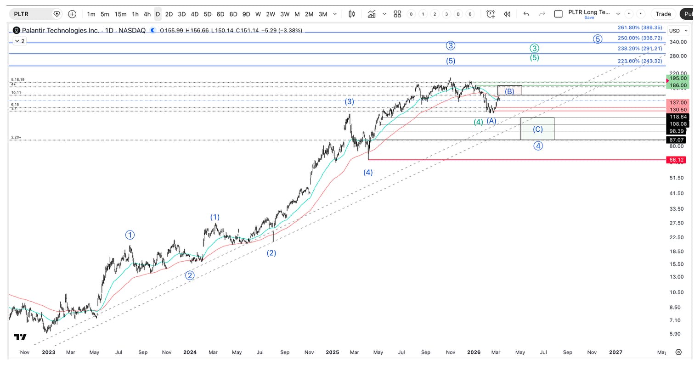The width and height of the screenshot is (700, 370).
Task: Apply quick template button 0
Action: click(411, 14)
